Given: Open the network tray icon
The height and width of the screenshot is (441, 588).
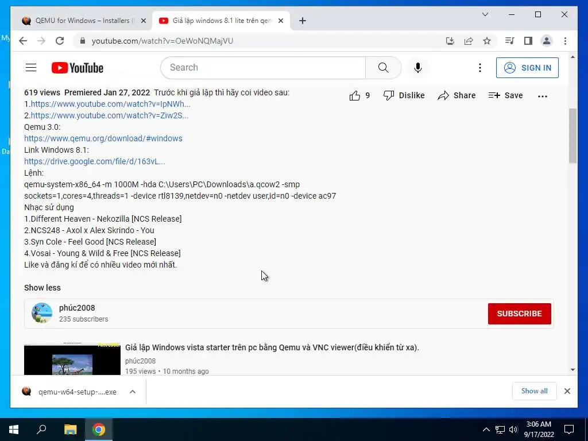Looking at the screenshot, I should pyautogui.click(x=500, y=430).
